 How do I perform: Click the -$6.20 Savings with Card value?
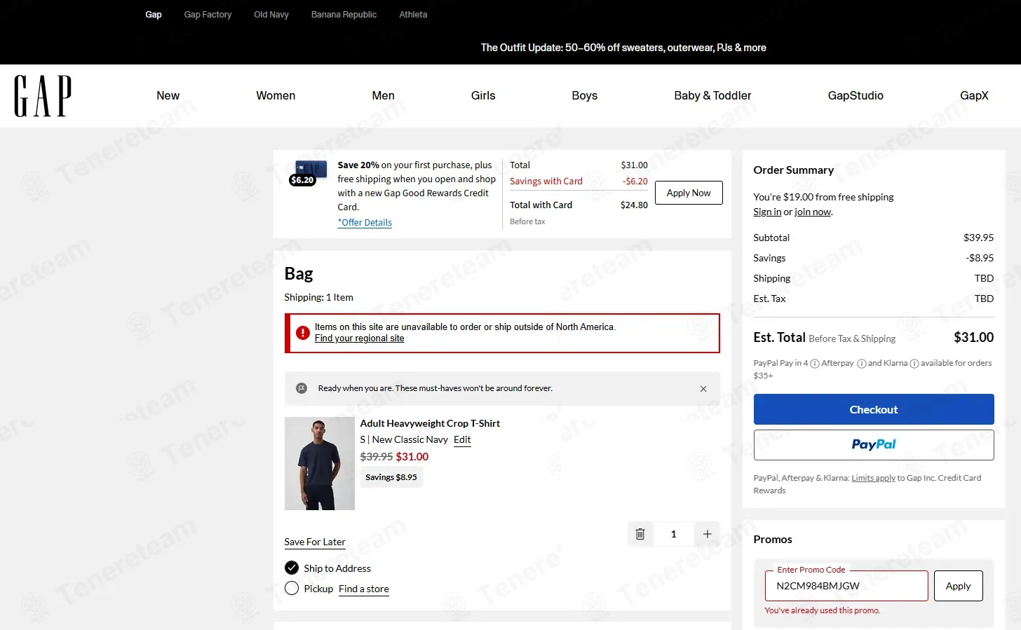click(x=635, y=181)
